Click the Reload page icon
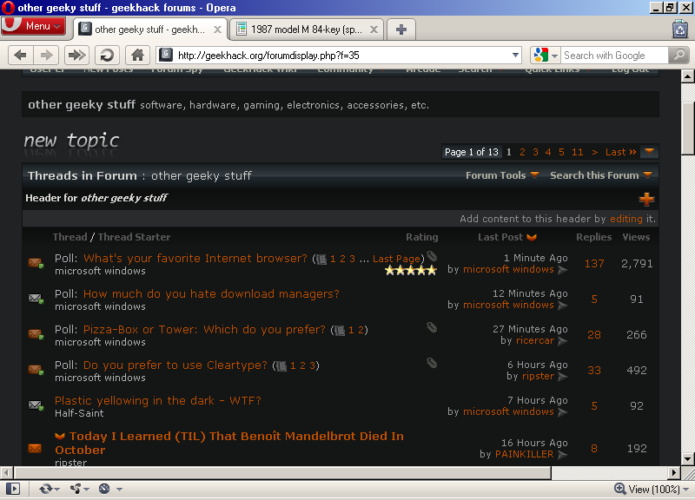Image resolution: width=695 pixels, height=500 pixels. point(106,55)
